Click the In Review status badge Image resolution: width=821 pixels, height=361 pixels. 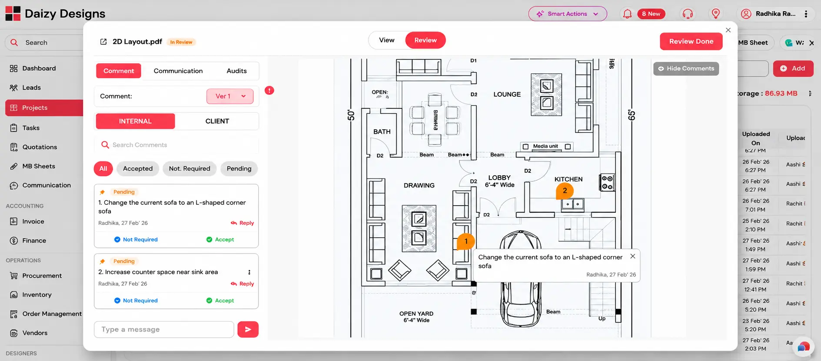181,42
